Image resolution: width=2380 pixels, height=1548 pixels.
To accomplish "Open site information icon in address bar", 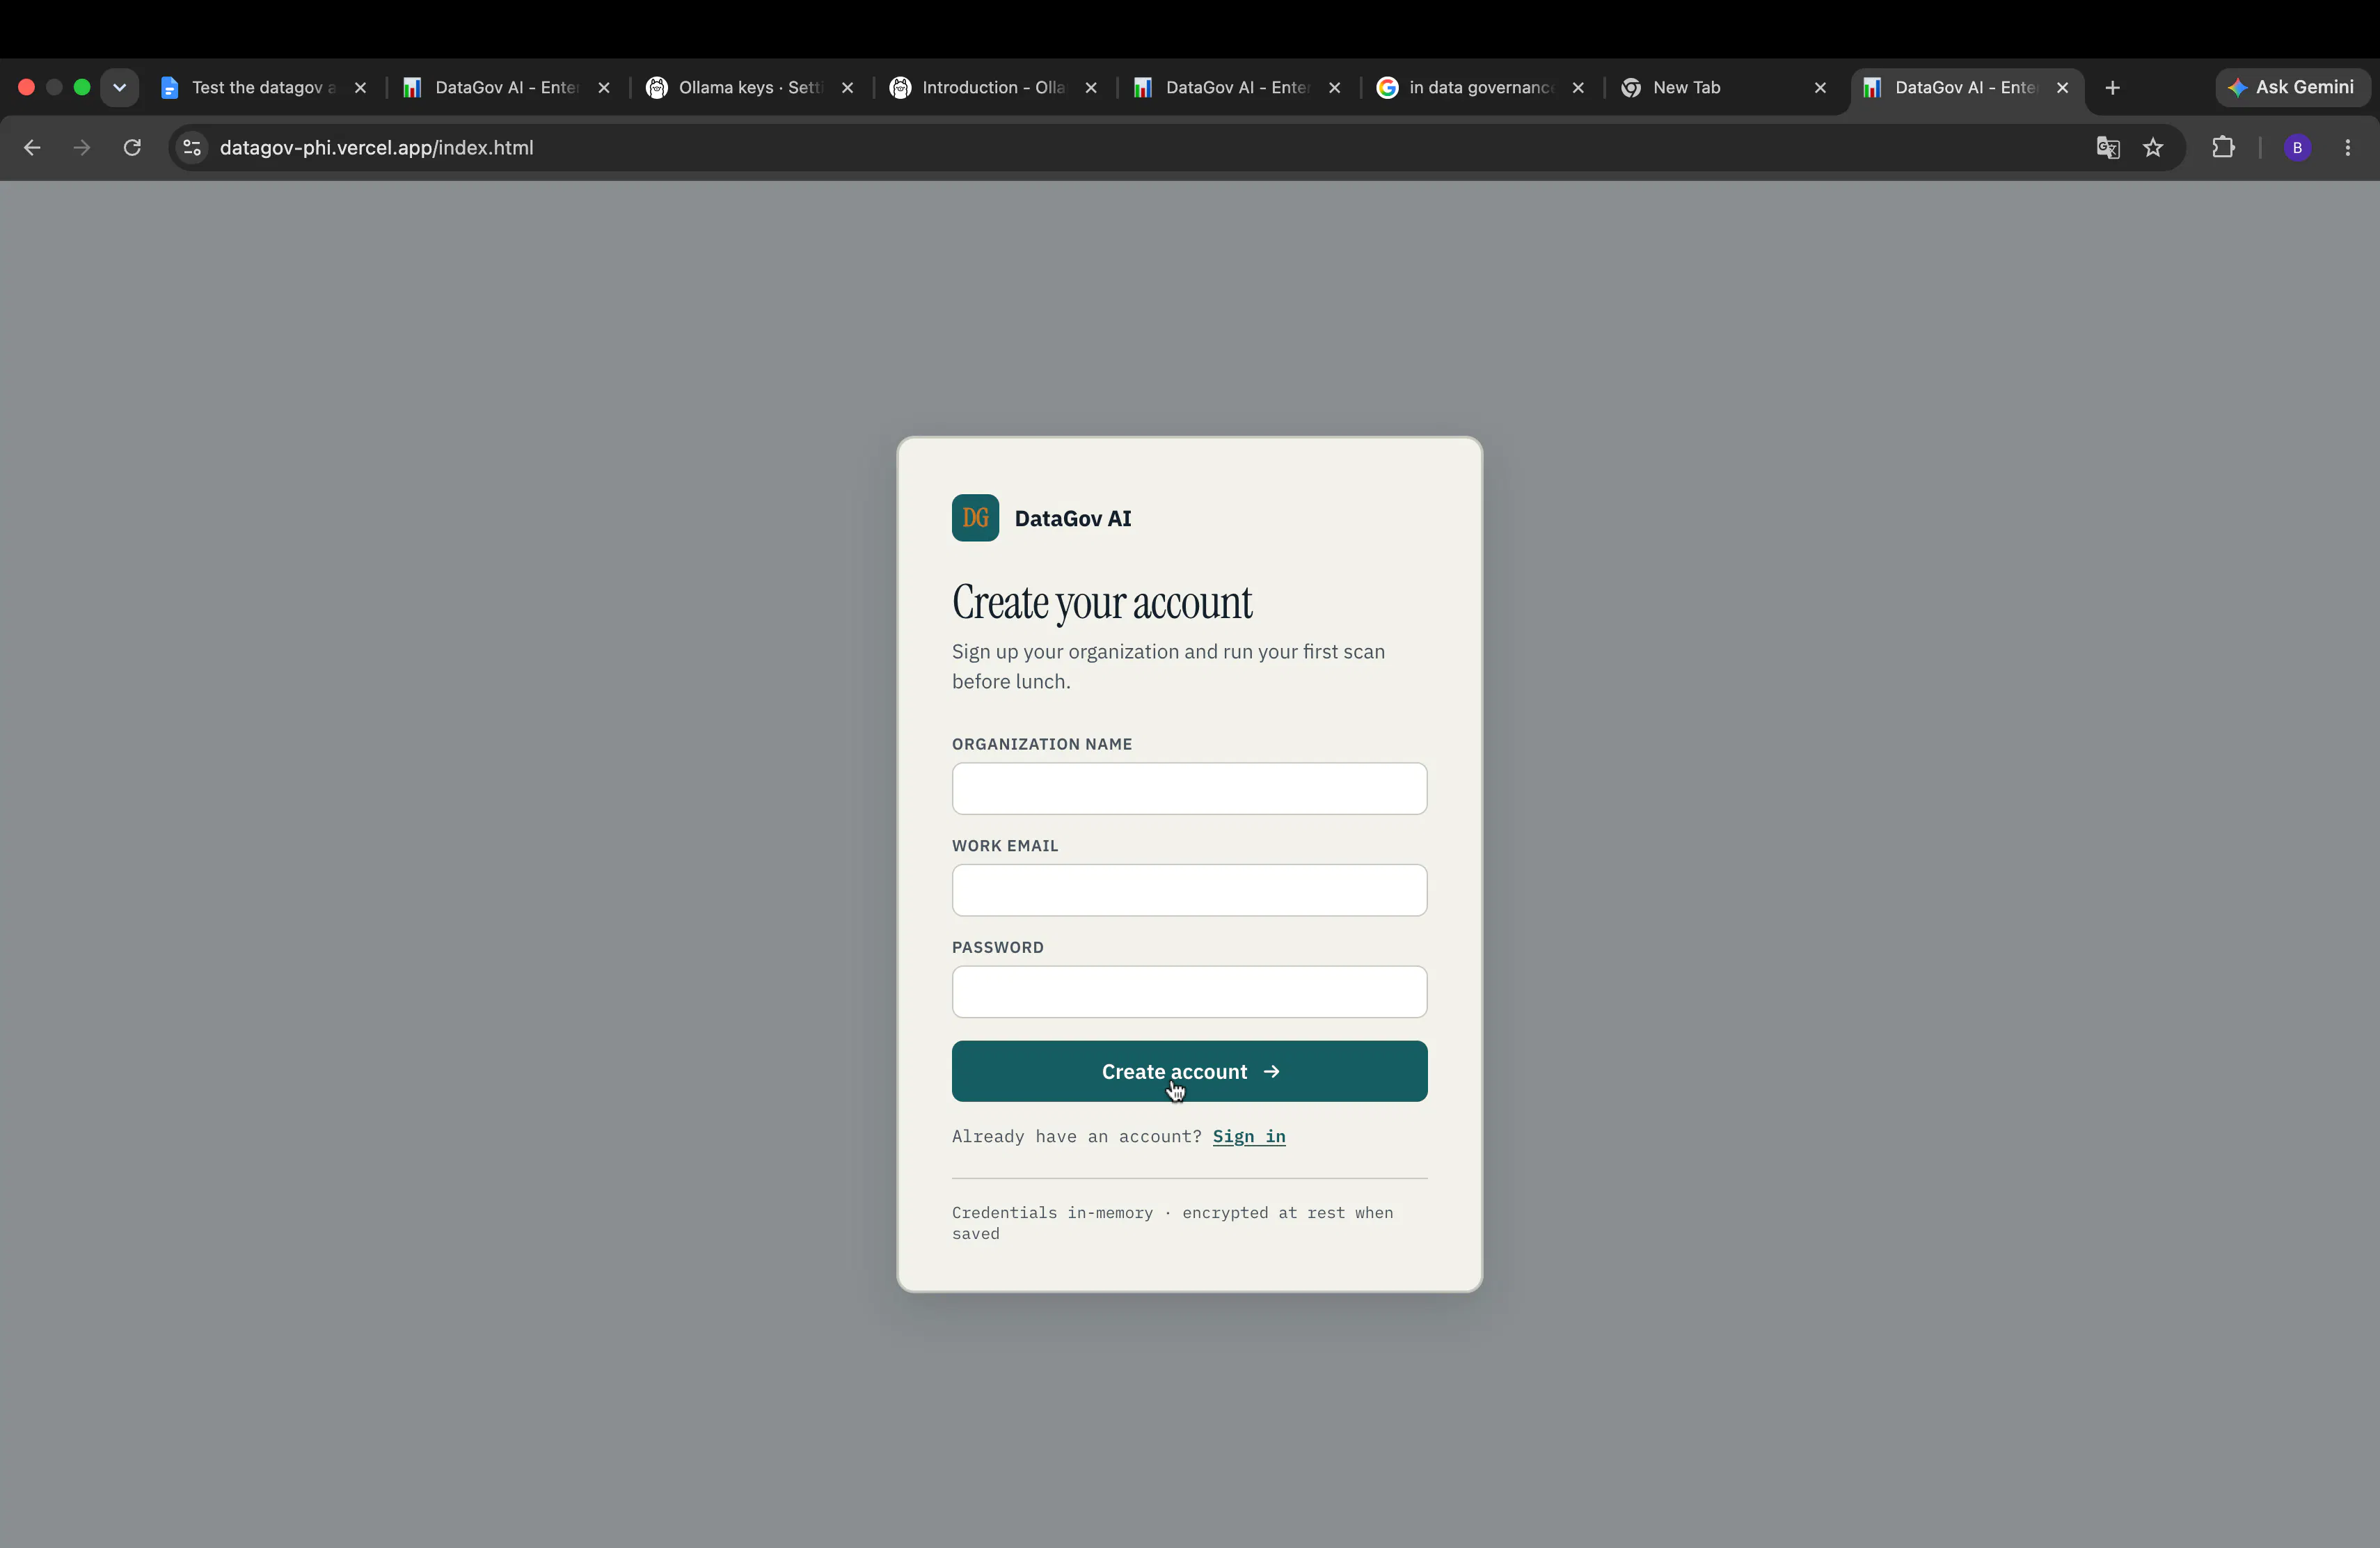I will 192,148.
